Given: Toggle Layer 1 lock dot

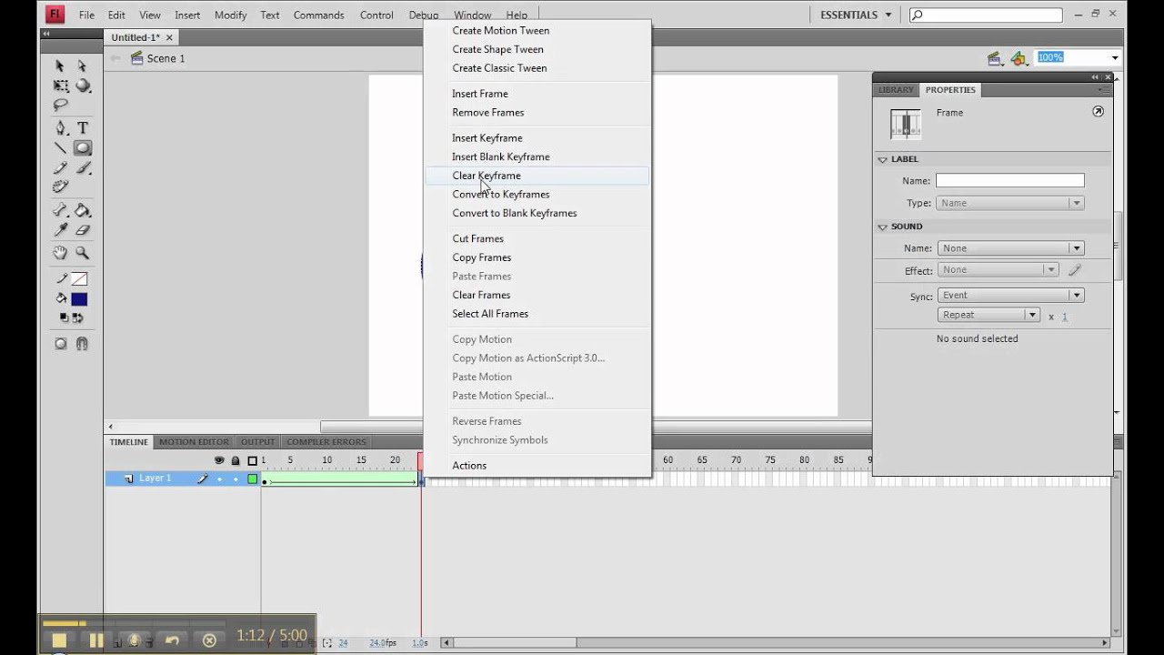Looking at the screenshot, I should [x=236, y=479].
